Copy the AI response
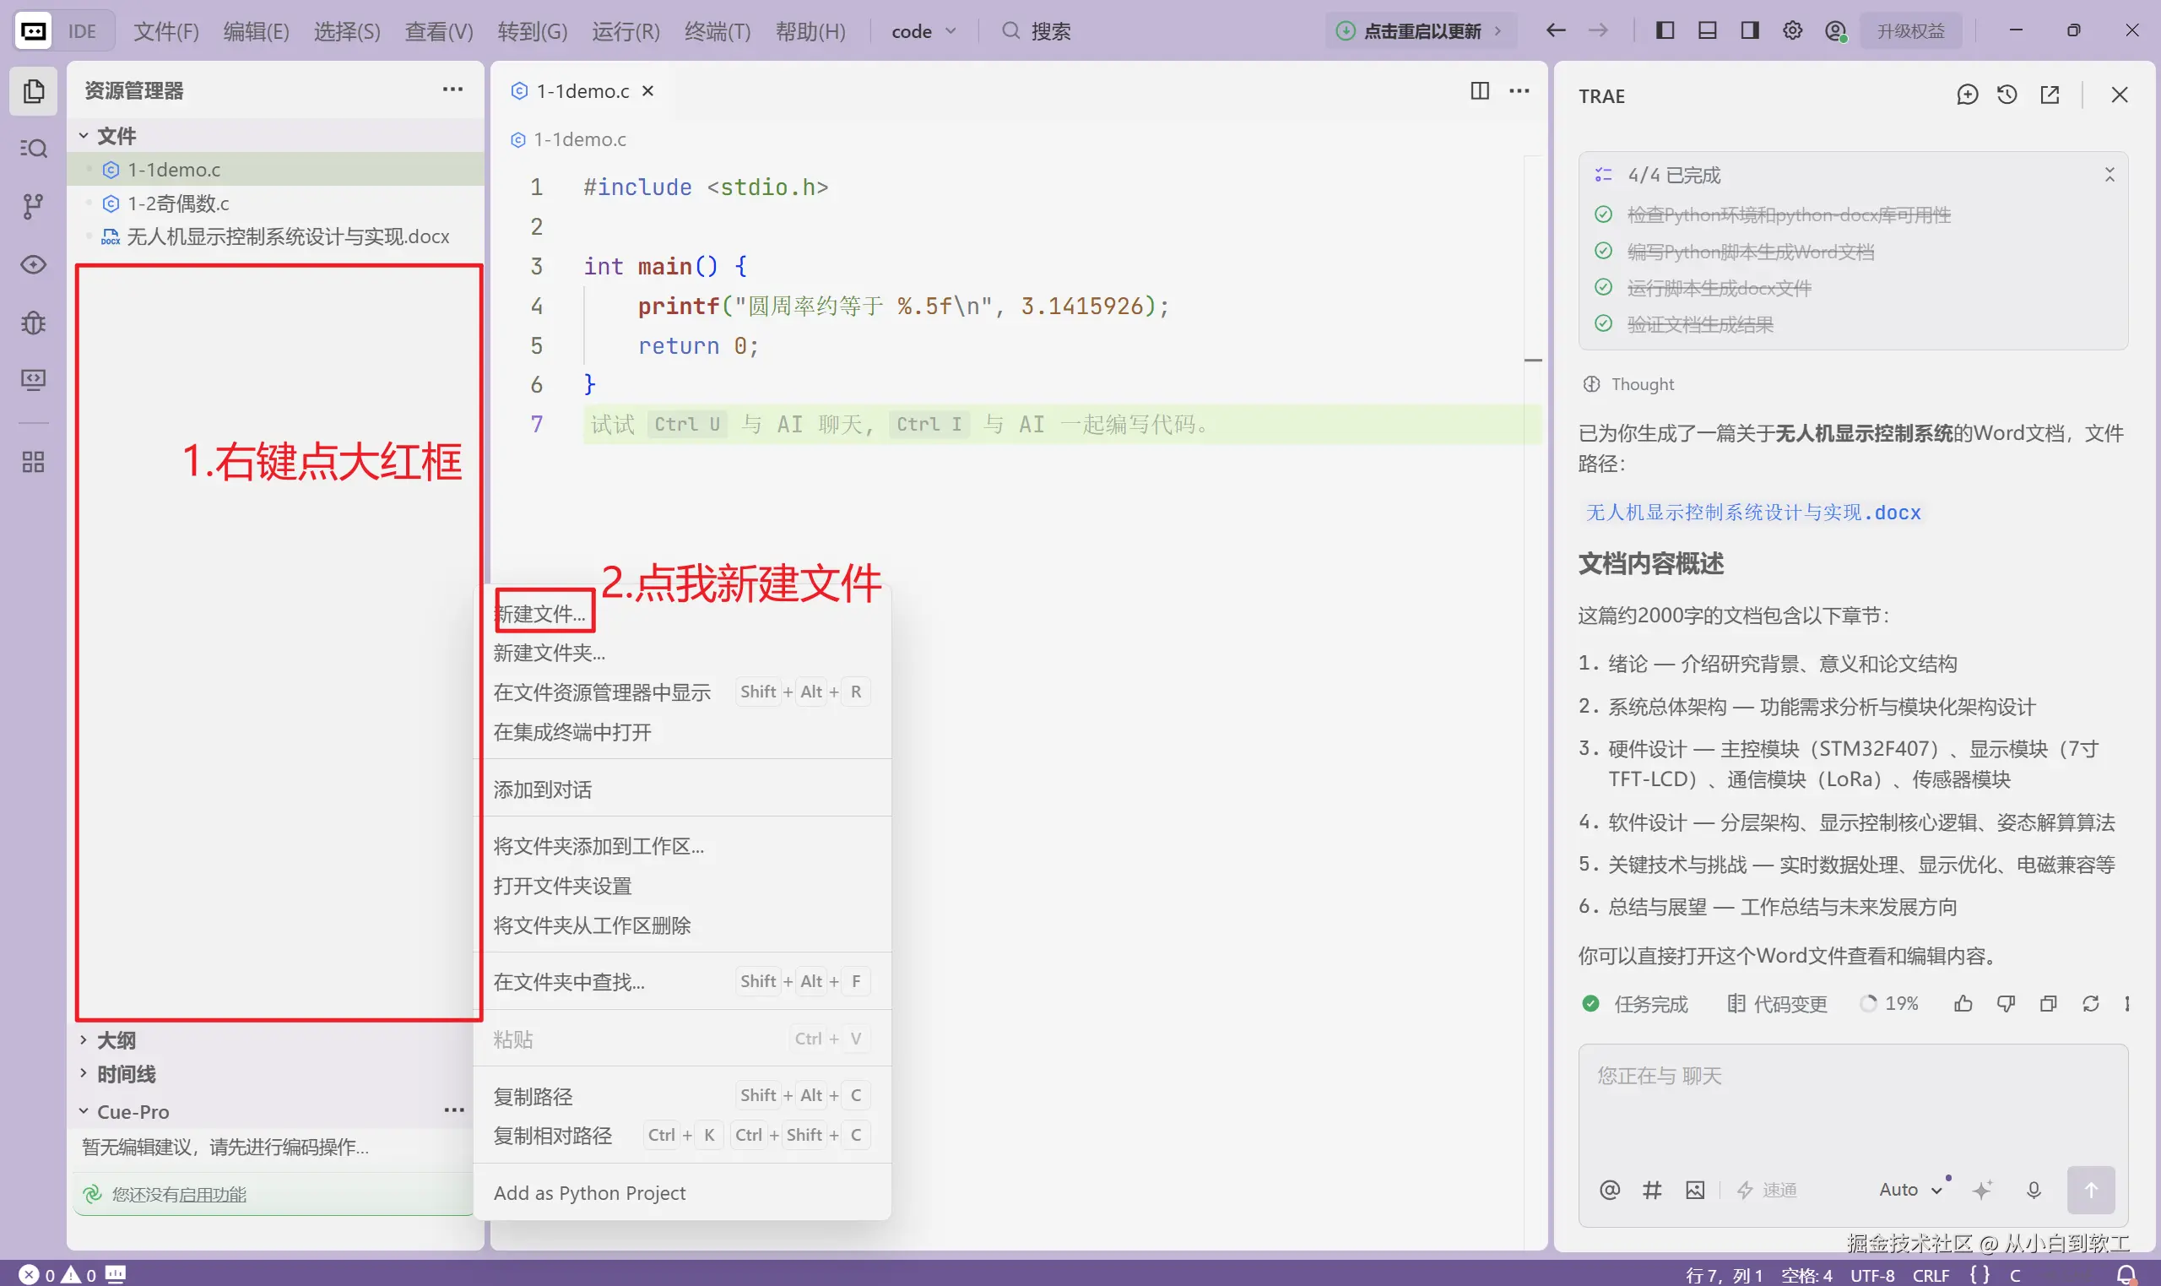2161x1286 pixels. 2049,1003
